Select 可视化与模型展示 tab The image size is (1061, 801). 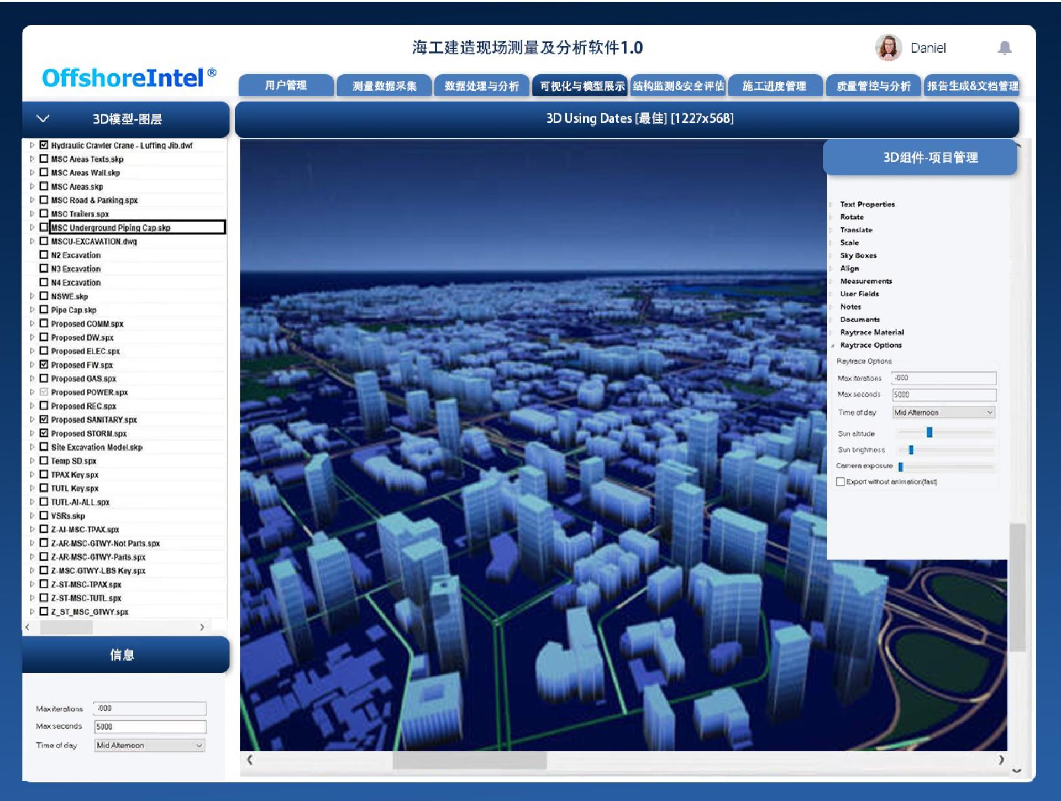click(x=580, y=86)
